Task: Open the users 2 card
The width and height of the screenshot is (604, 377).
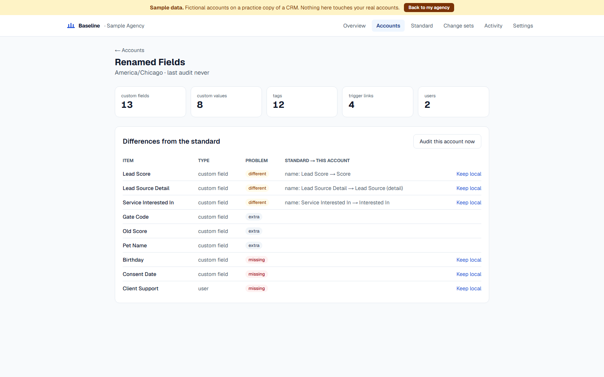Action: (x=453, y=102)
